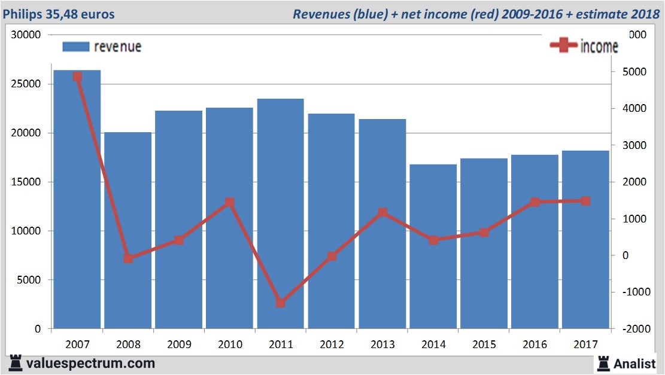Image resolution: width=665 pixels, height=375 pixels.
Task: Click the 2013 income data point marker
Action: (x=382, y=212)
